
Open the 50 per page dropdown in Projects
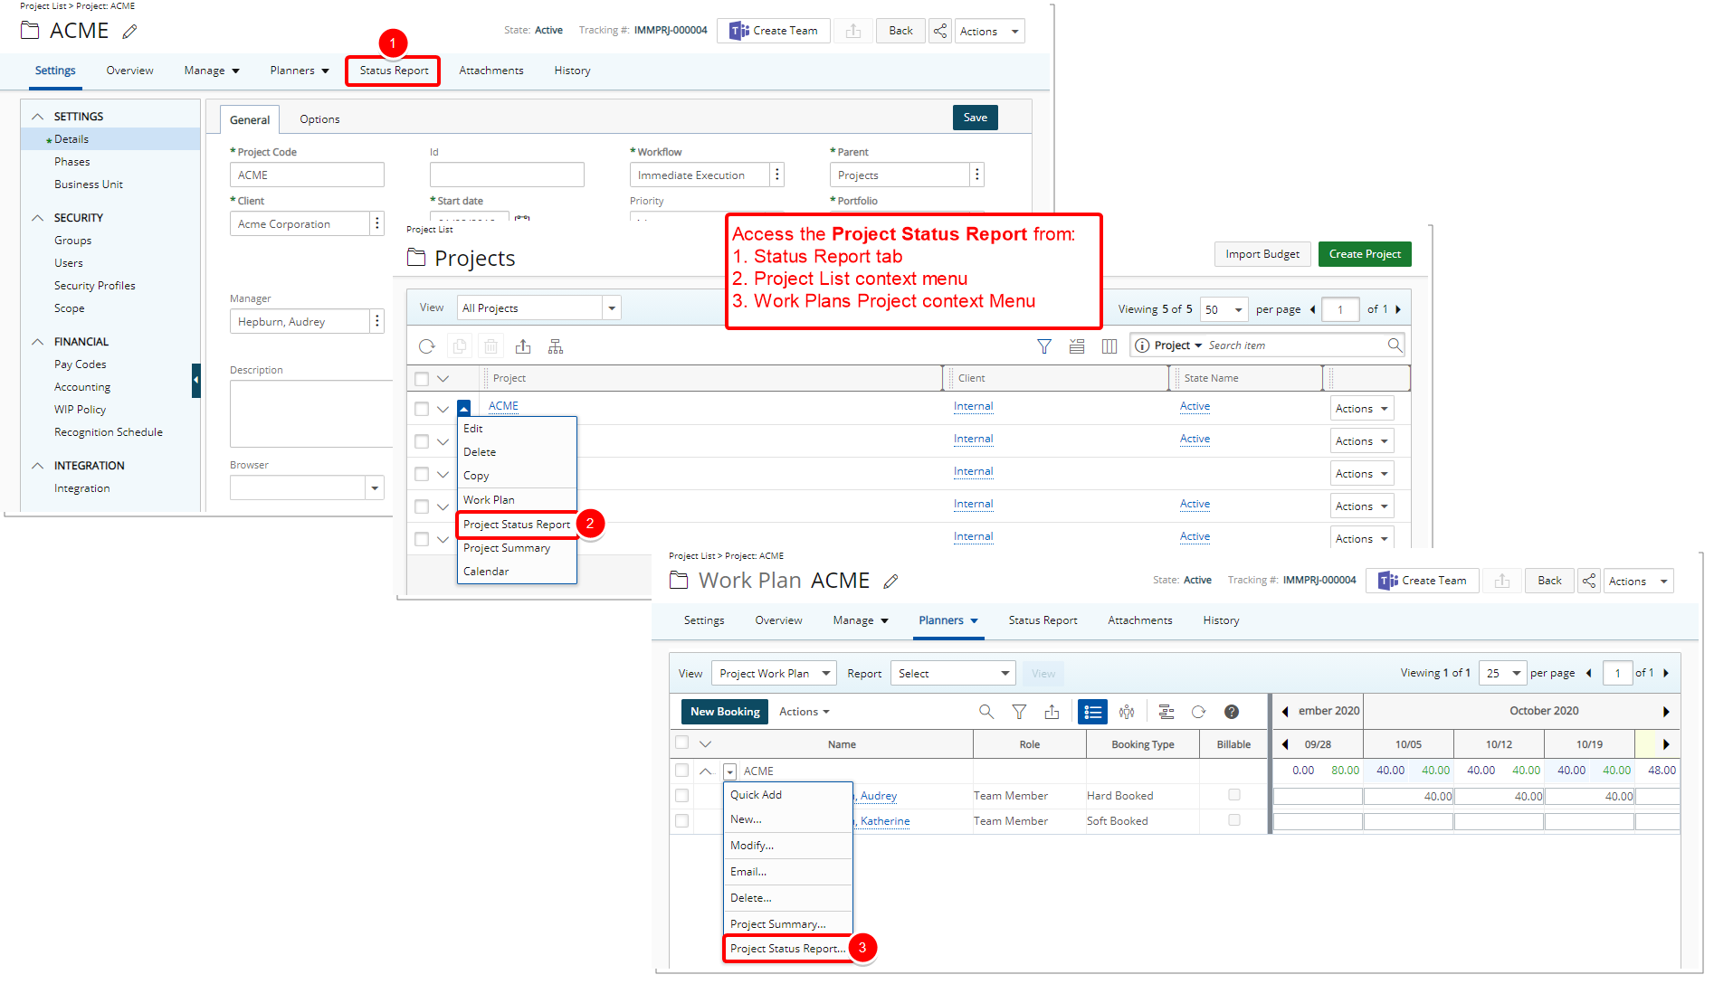pos(1224,309)
